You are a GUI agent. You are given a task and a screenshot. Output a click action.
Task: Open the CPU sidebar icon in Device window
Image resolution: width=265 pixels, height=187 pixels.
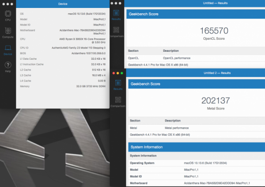(8, 14)
